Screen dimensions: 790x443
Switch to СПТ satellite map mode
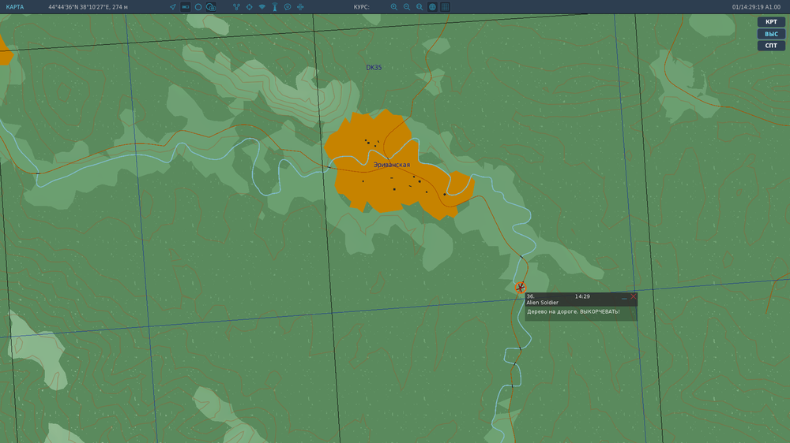pos(771,45)
